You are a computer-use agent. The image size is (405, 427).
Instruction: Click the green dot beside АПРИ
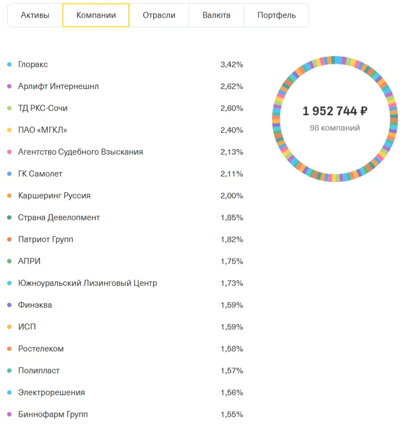tap(9, 261)
